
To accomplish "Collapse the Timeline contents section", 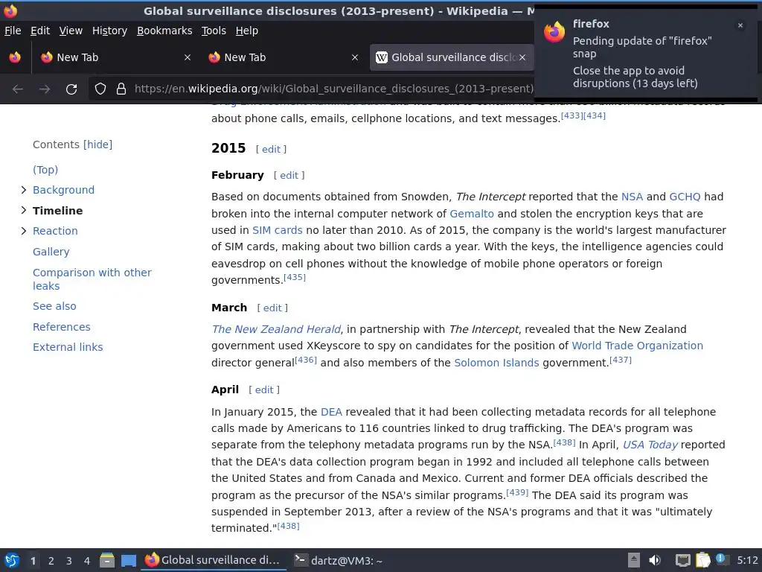I will (23, 210).
